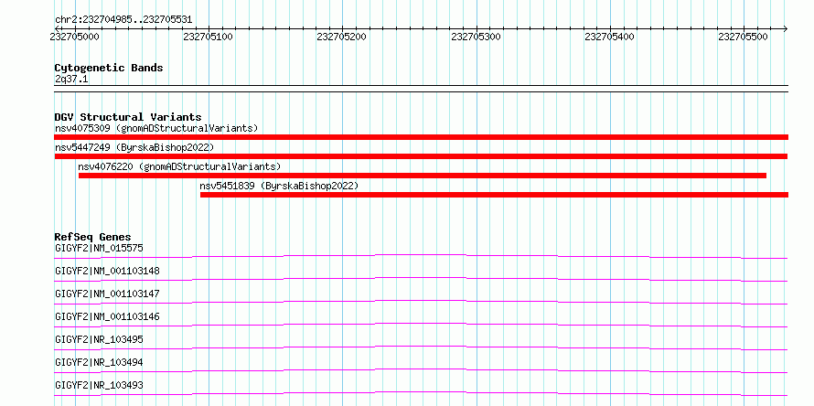Click the GIGYF2|NR_103494 transcript label
Image resolution: width=814 pixels, height=406 pixels.
(x=99, y=362)
